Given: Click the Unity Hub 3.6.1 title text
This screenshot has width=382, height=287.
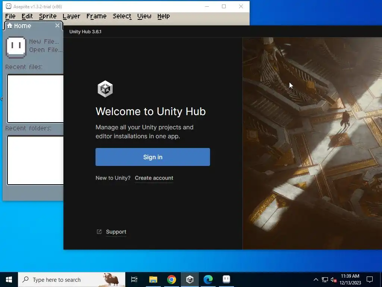Looking at the screenshot, I should click(85, 32).
